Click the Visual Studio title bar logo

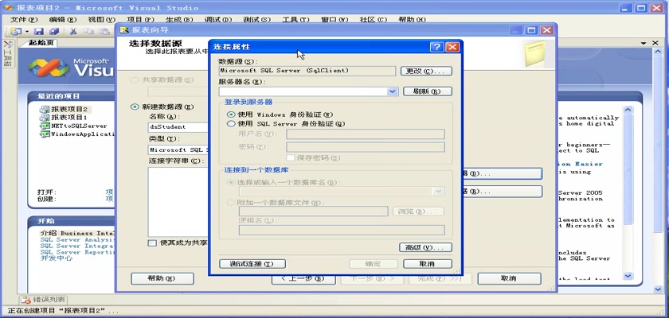[9, 8]
